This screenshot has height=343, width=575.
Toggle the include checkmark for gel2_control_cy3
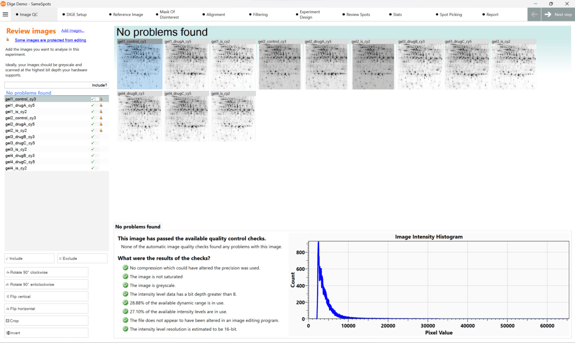(92, 118)
